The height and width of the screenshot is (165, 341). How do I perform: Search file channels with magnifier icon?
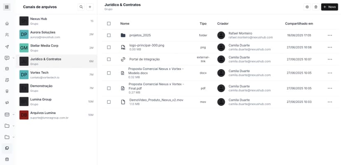tap(81, 7)
